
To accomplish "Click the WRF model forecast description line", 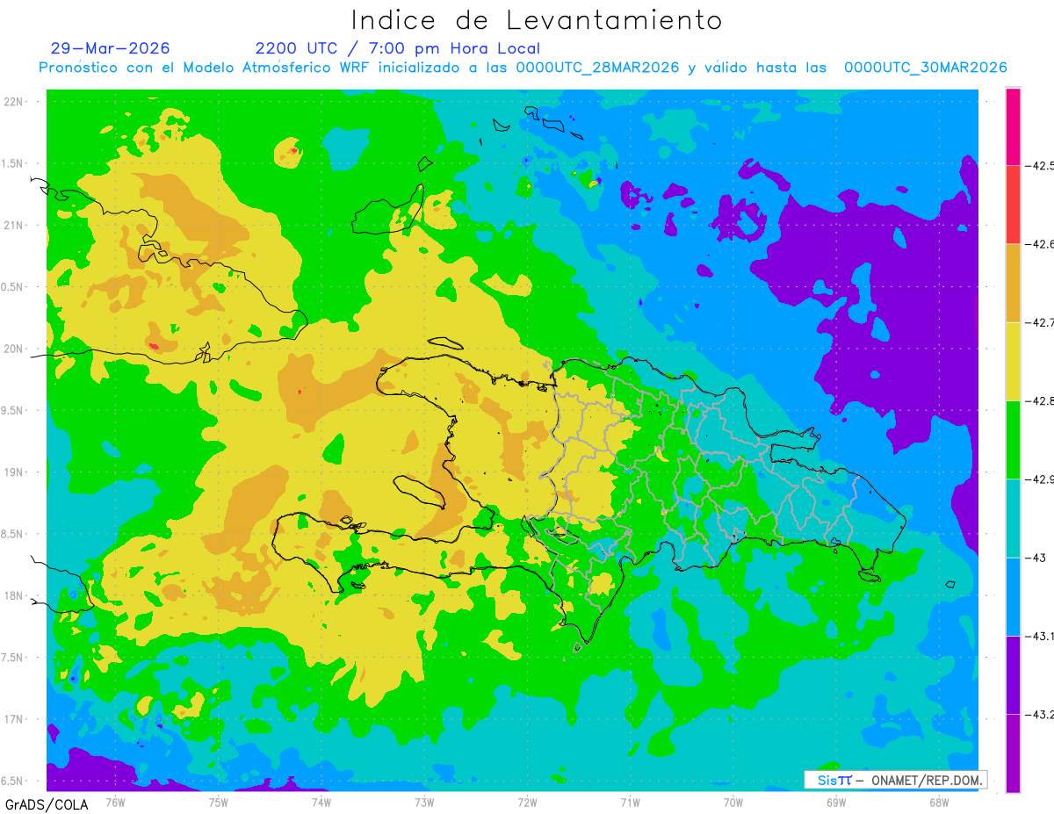I will (523, 68).
